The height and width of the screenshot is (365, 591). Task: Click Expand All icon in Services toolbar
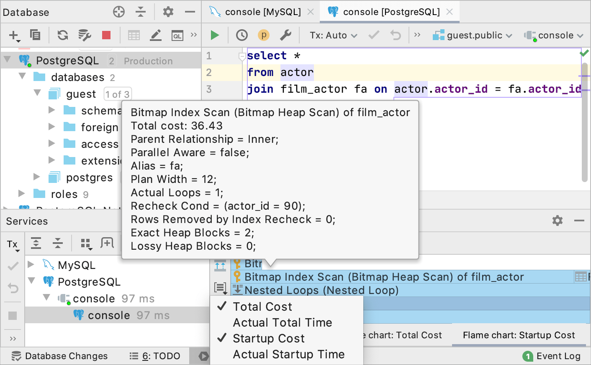coord(36,243)
